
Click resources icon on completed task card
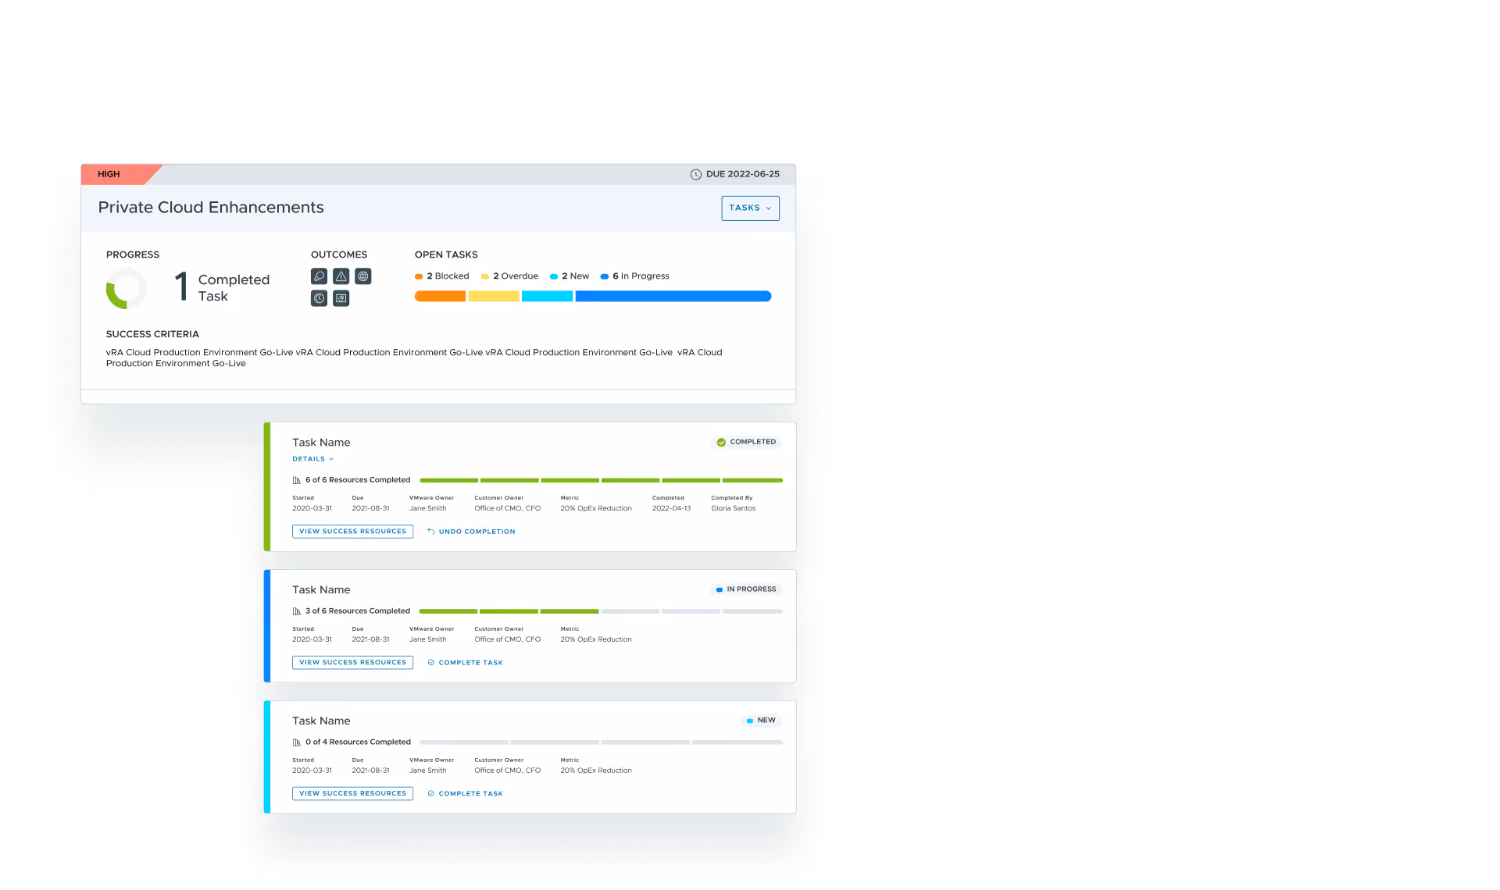click(297, 480)
